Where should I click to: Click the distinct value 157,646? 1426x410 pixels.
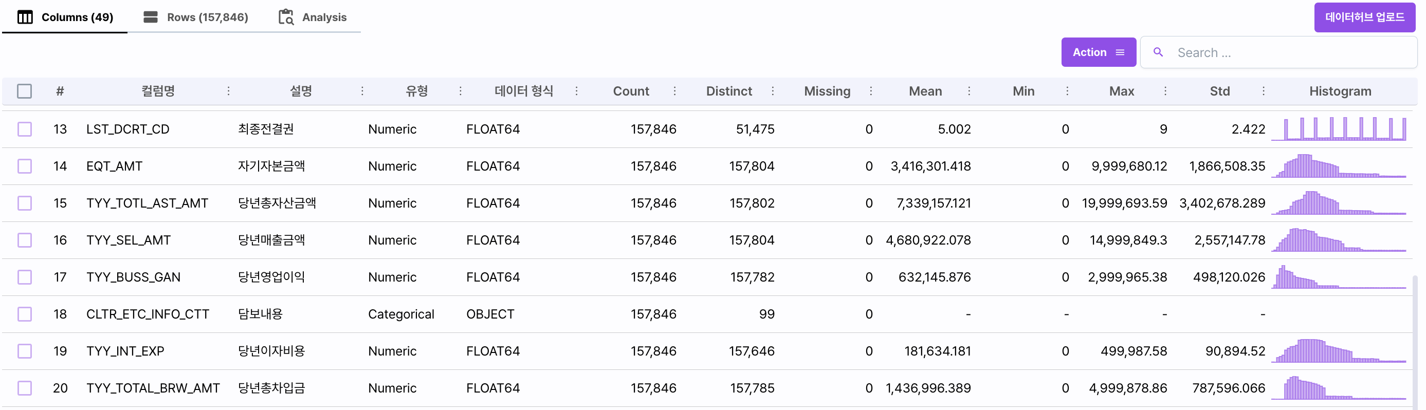click(x=752, y=351)
